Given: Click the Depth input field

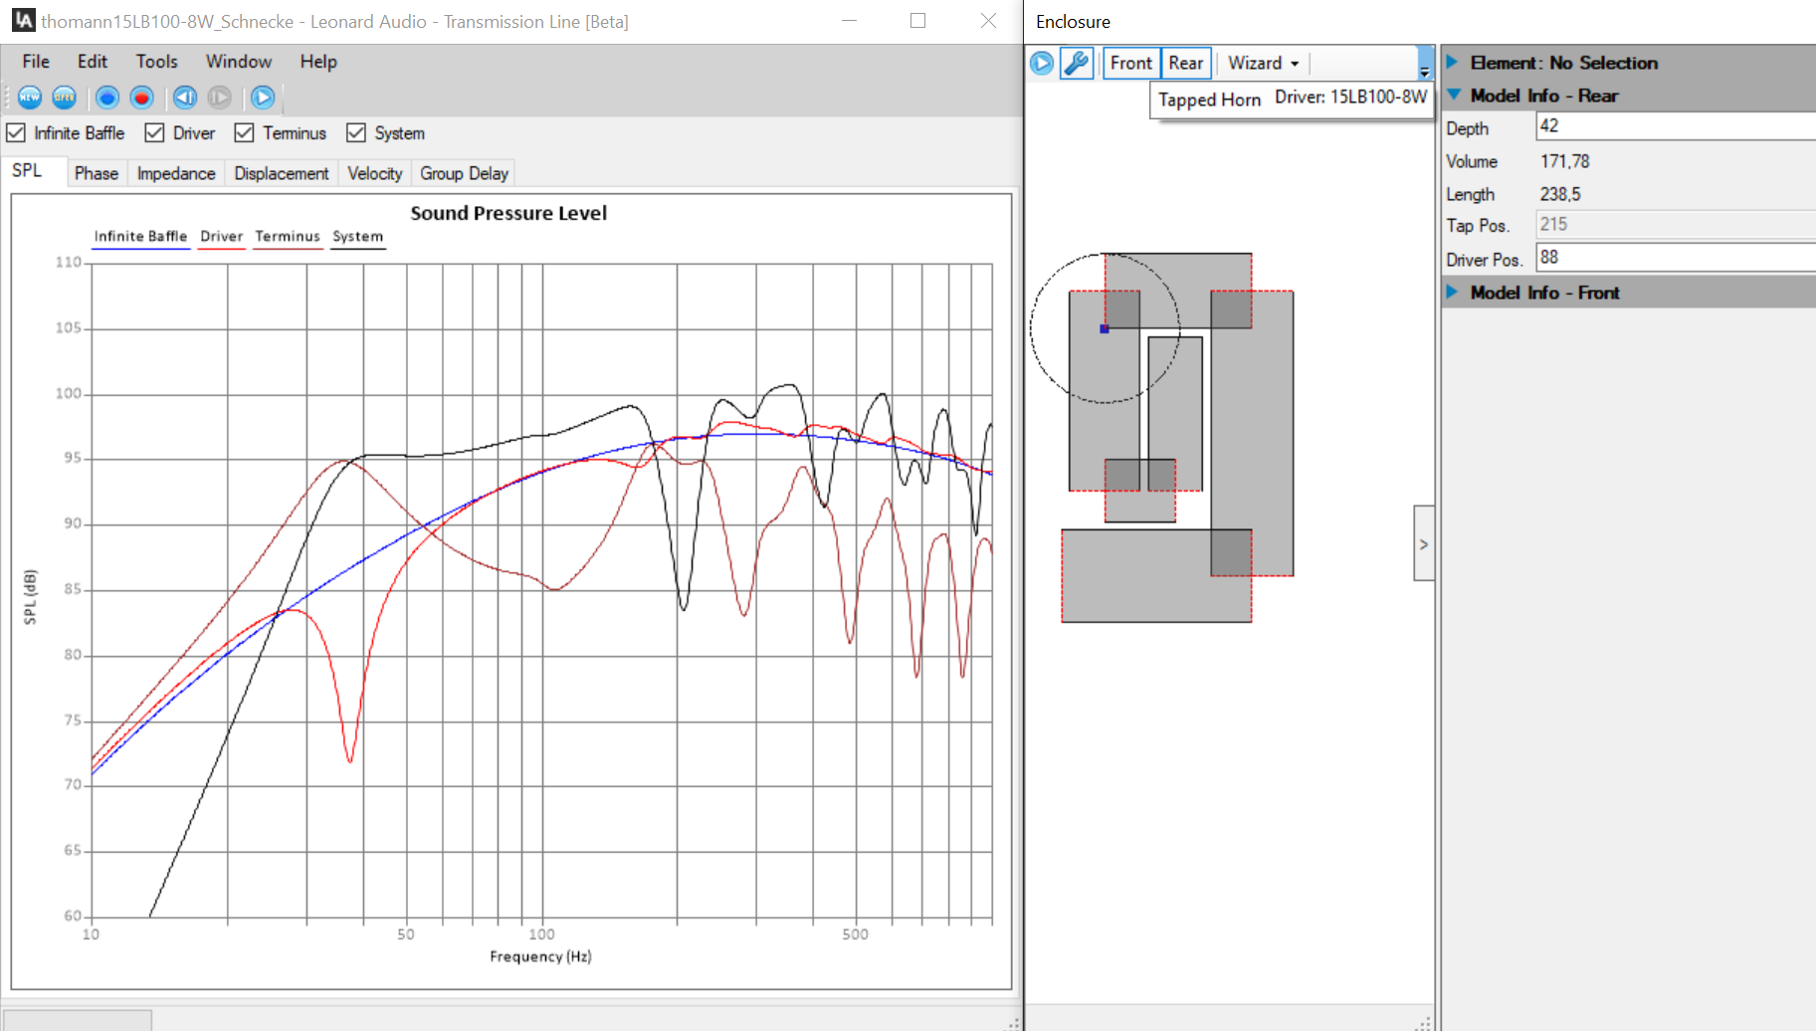Looking at the screenshot, I should (1674, 126).
